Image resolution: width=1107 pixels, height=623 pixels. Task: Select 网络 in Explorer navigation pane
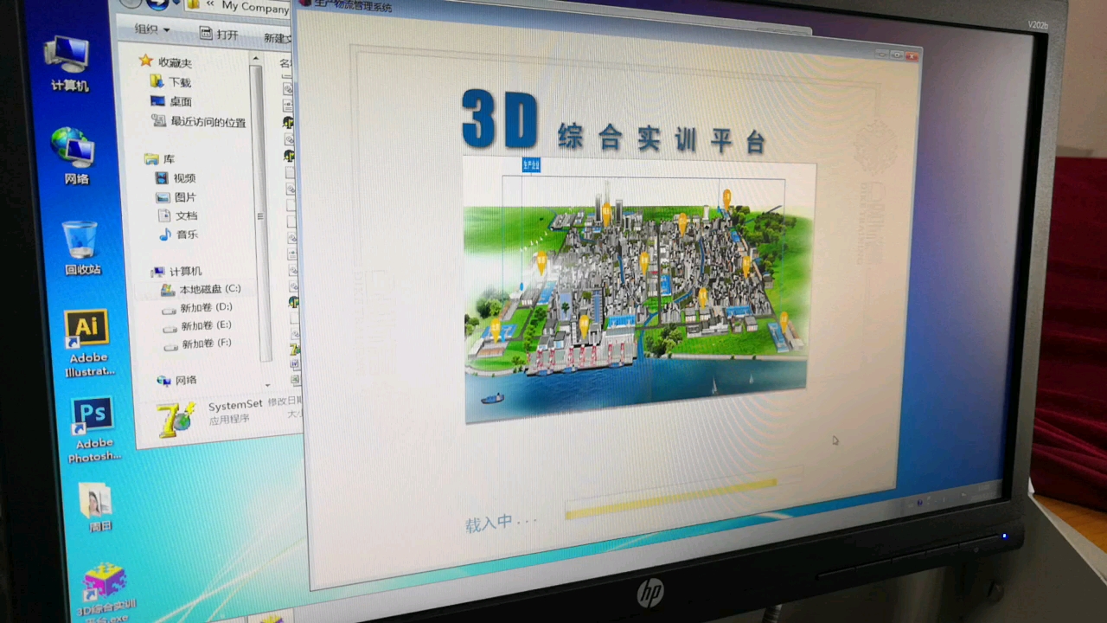pyautogui.click(x=177, y=380)
